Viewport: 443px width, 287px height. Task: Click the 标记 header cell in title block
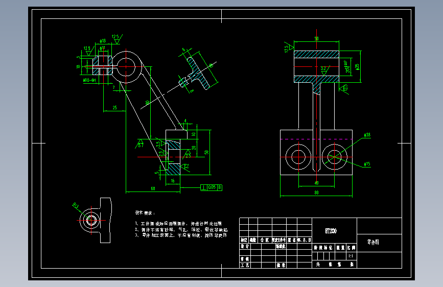(x=244, y=240)
